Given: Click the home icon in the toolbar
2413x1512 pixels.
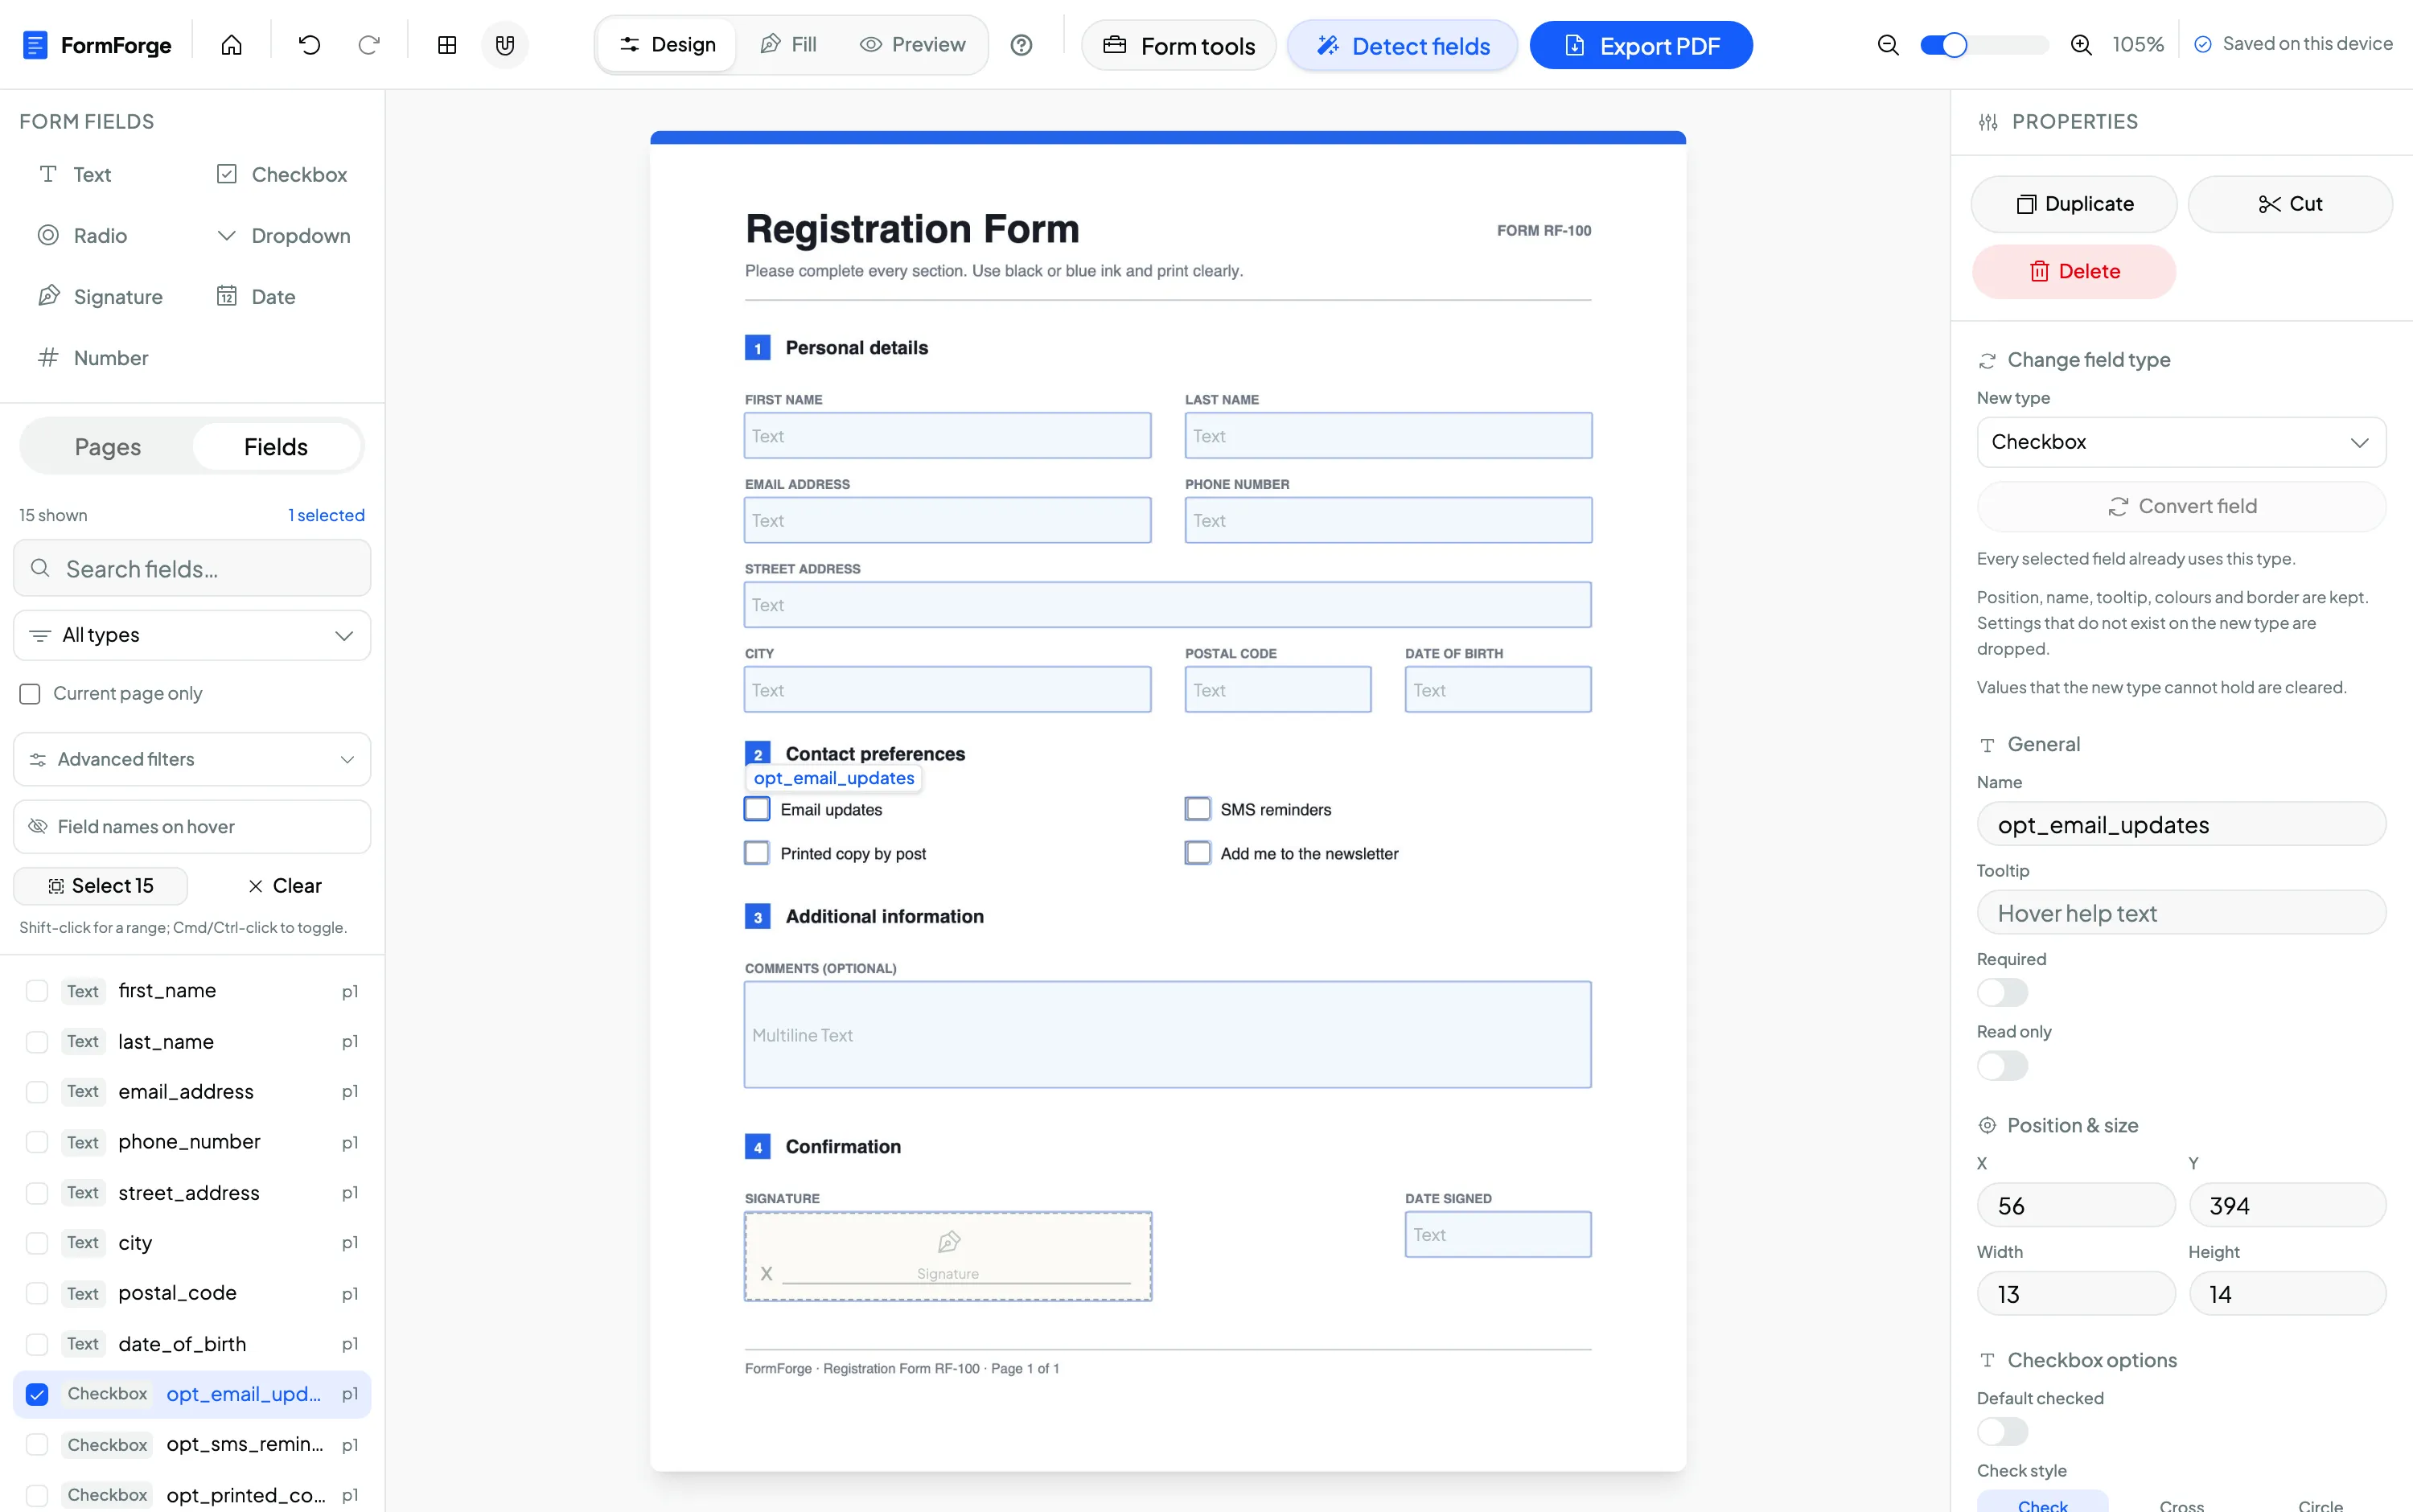Looking at the screenshot, I should [231, 45].
